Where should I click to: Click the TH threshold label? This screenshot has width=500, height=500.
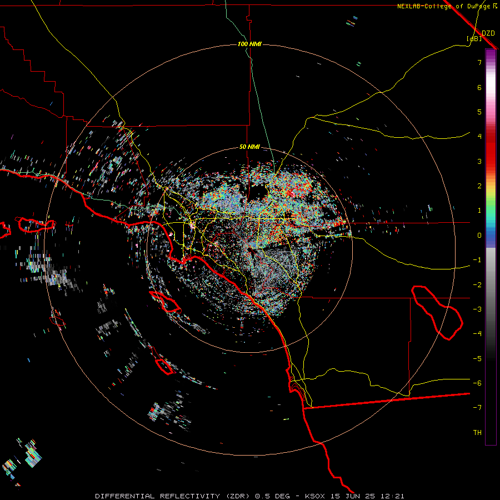click(477, 433)
